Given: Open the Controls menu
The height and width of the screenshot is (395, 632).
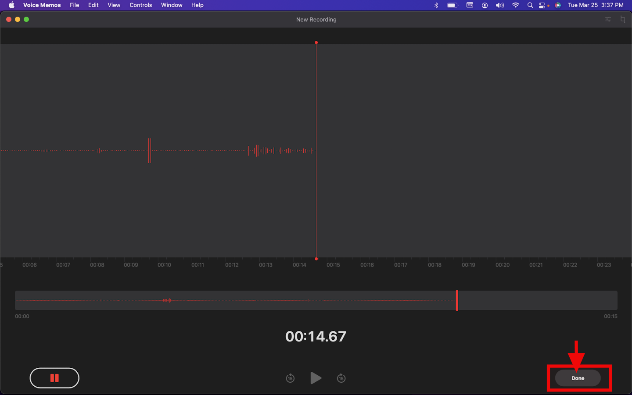Looking at the screenshot, I should (x=141, y=5).
